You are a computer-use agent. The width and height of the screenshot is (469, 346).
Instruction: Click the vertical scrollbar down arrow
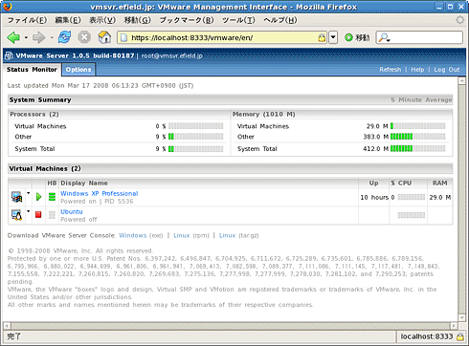tap(461, 317)
